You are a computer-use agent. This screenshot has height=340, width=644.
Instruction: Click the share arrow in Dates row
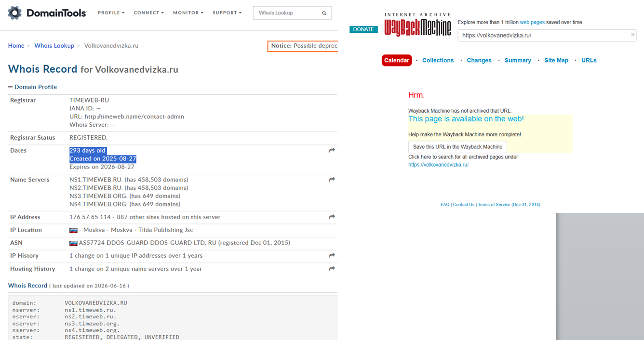point(332,151)
